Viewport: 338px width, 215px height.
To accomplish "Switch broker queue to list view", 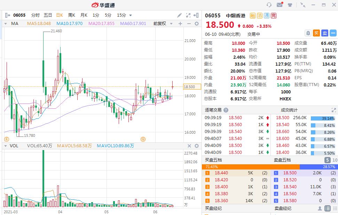I will [x=328, y=208].
